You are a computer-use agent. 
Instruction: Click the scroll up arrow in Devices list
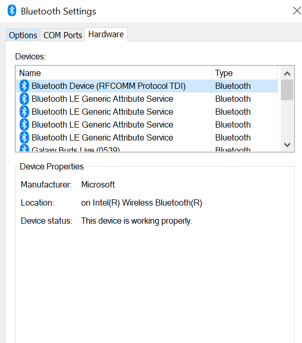[x=287, y=74]
